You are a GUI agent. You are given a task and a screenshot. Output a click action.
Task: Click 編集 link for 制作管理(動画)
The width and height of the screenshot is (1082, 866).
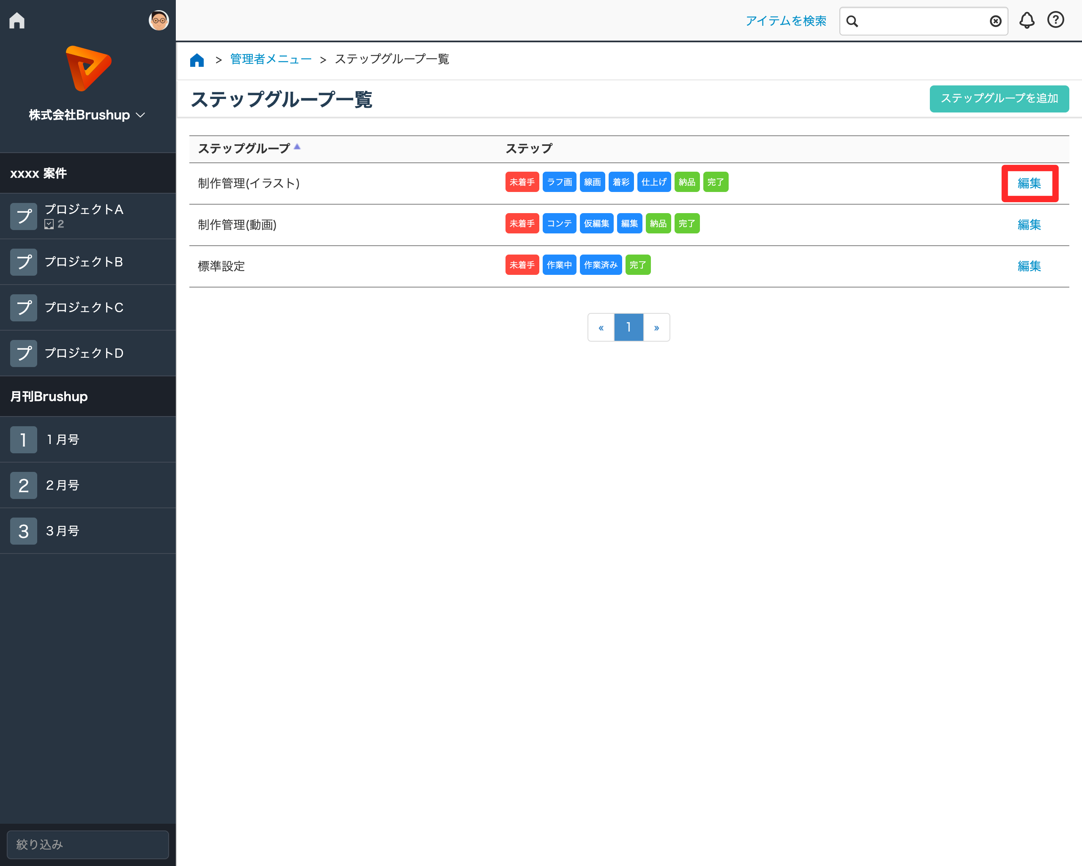tap(1029, 225)
